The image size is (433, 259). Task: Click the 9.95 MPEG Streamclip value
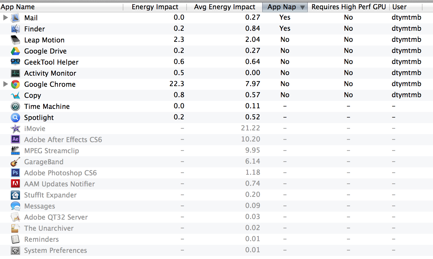pos(253,150)
